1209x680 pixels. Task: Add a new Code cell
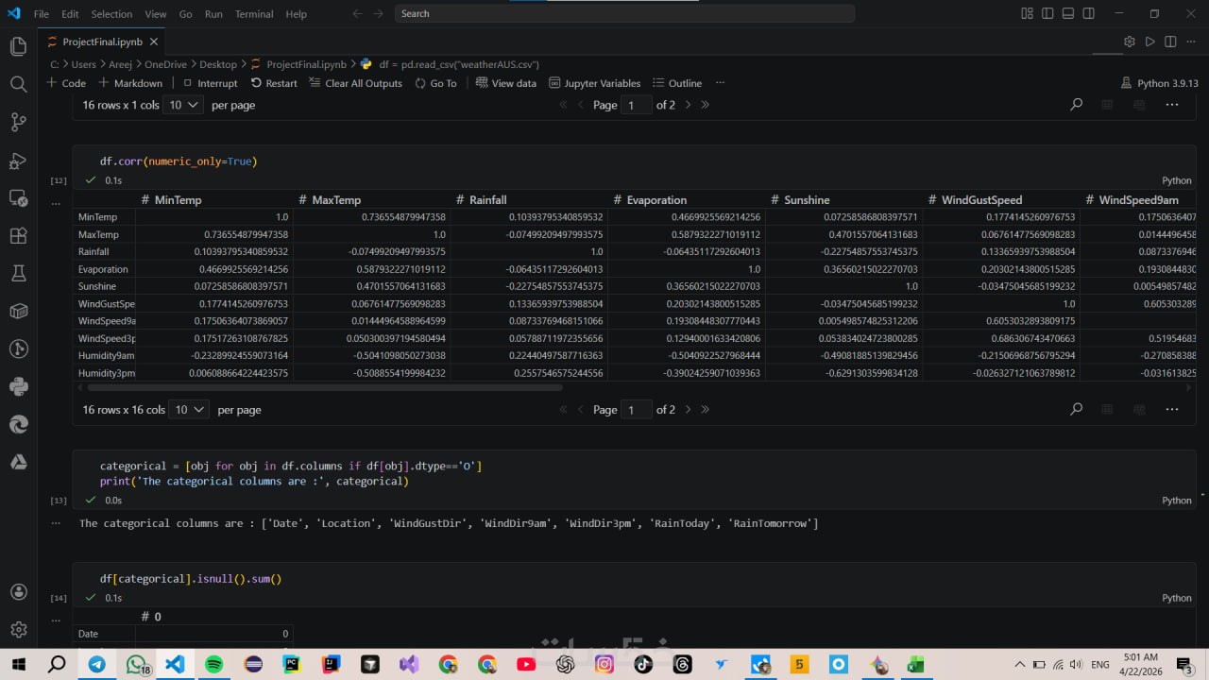pos(66,83)
